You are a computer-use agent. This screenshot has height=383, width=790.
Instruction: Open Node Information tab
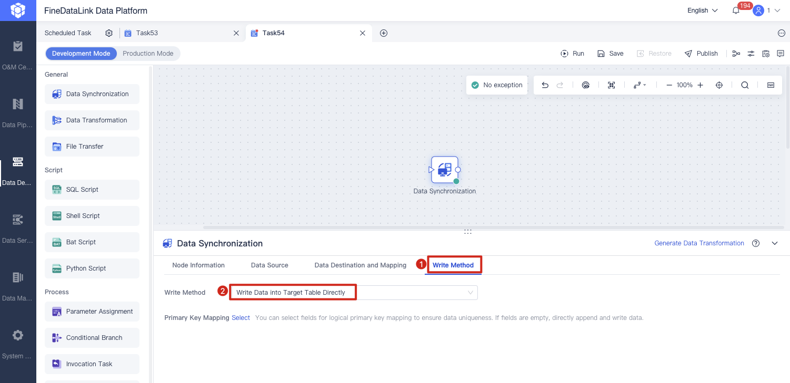(x=198, y=265)
